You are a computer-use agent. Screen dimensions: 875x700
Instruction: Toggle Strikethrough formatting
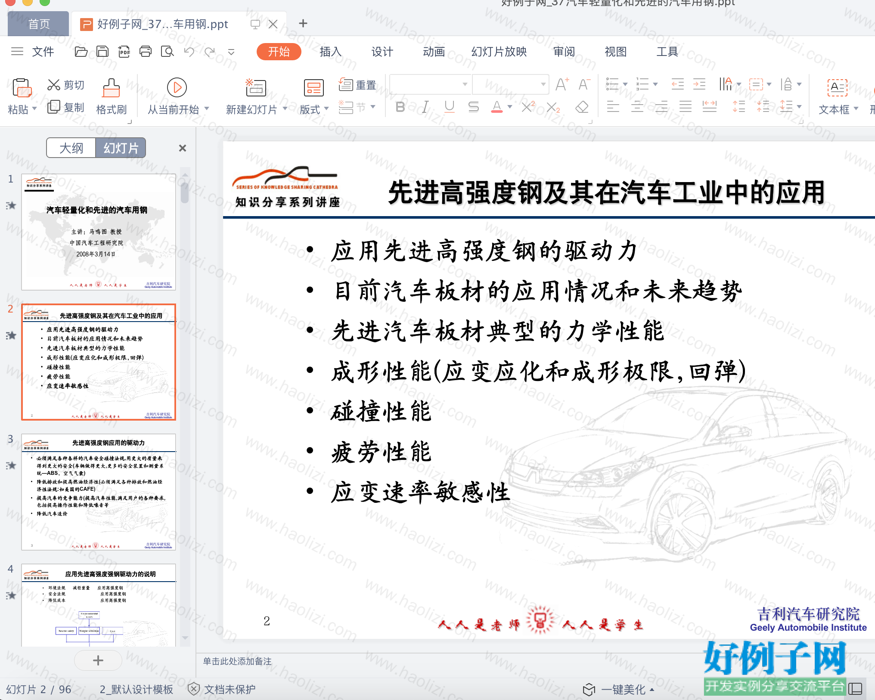tap(474, 107)
